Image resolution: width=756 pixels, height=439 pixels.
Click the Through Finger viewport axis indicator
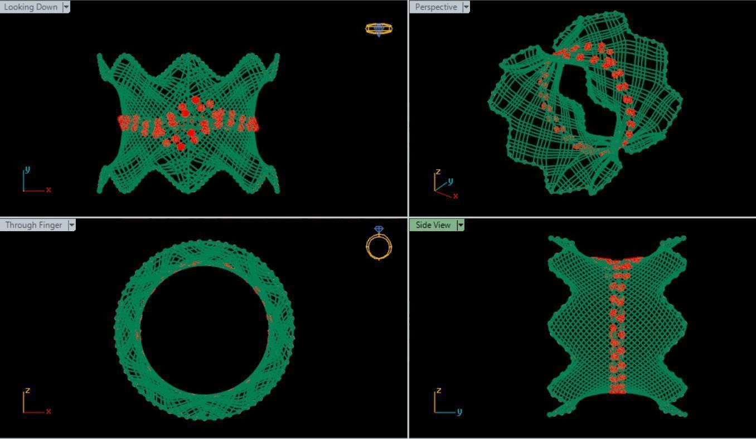pyautogui.click(x=37, y=402)
